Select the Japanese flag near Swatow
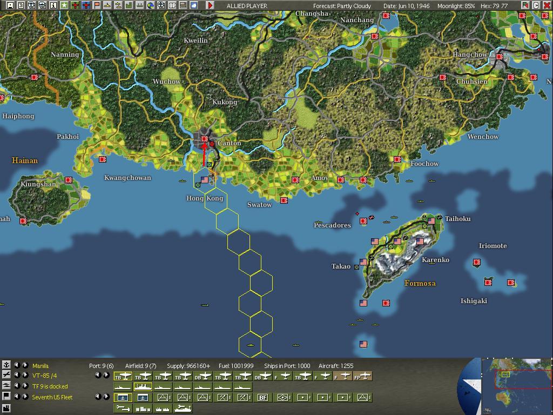This screenshot has width=553, height=415. click(x=284, y=200)
